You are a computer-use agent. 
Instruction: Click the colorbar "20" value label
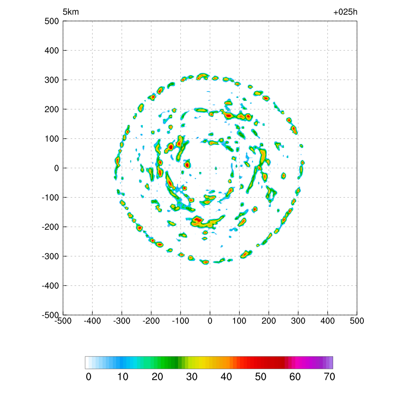(157, 377)
